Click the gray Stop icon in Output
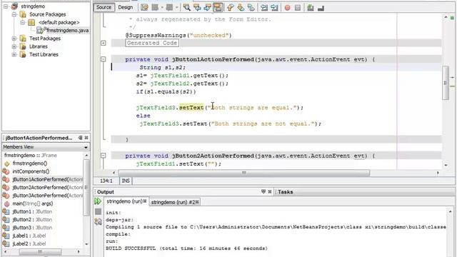Viewport: 457px width, 257px height. [99, 211]
